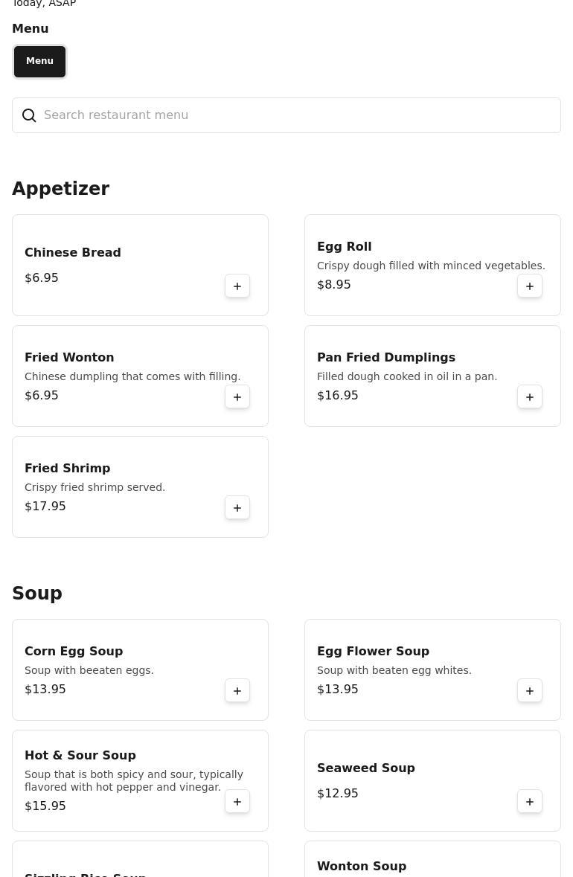Add Fried Shrimp to cart
The width and height of the screenshot is (573, 877).
point(237,508)
